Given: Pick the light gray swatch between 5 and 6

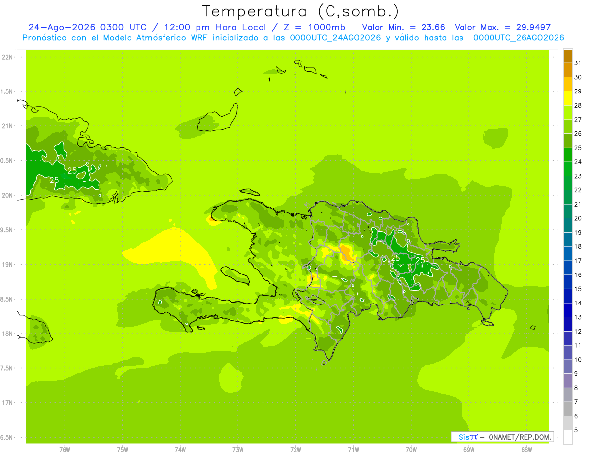Looking at the screenshot, I should pos(568,423).
